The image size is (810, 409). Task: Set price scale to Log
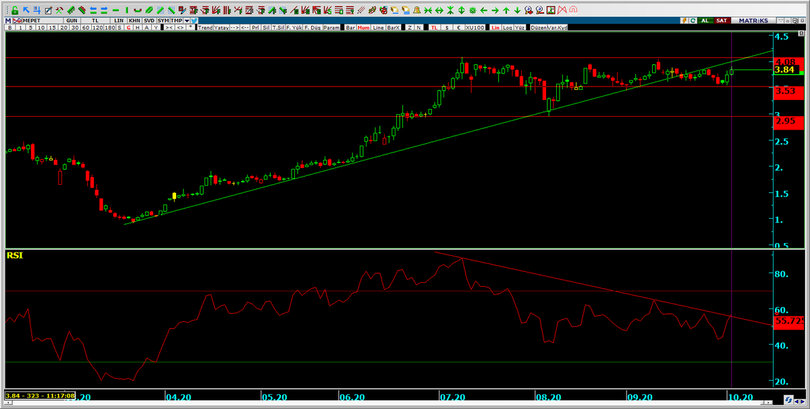pyautogui.click(x=508, y=28)
